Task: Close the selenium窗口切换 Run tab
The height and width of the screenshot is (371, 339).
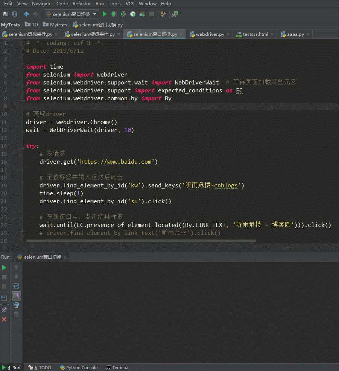Action: click(x=65, y=257)
